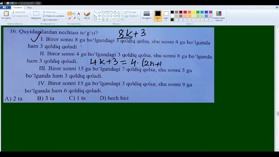
Task: Choose the triangle shape
Action: point(119,13)
